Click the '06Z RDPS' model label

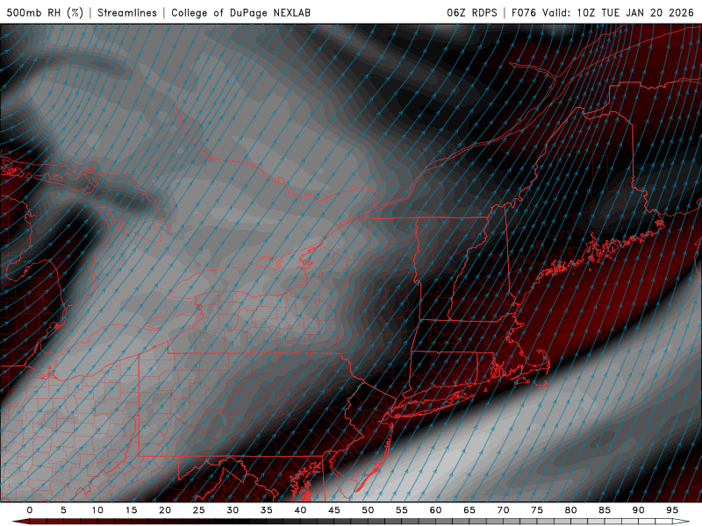(x=472, y=12)
